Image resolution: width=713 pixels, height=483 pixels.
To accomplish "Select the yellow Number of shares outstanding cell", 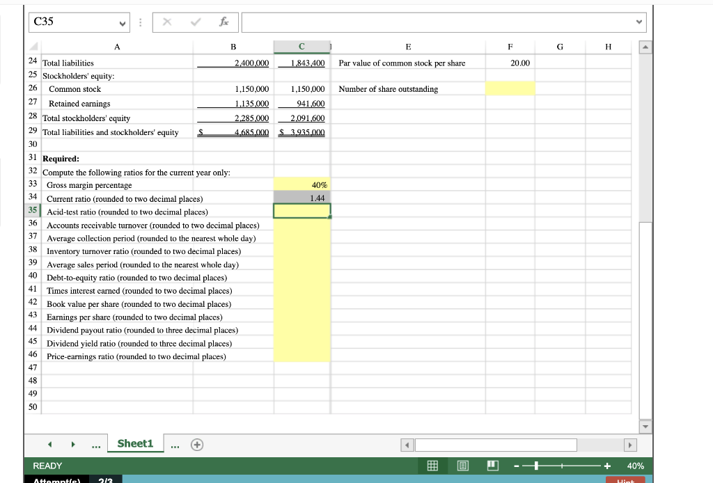I will [x=510, y=89].
